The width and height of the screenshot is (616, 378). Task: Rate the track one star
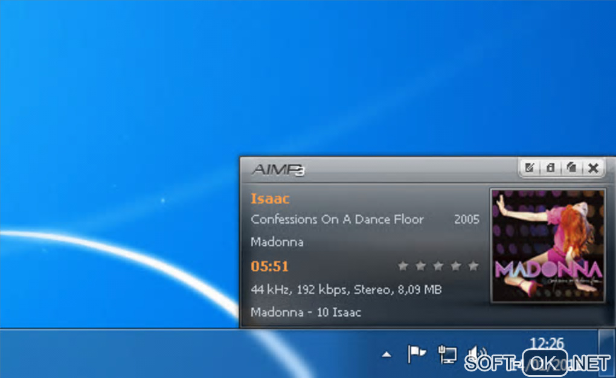[403, 266]
